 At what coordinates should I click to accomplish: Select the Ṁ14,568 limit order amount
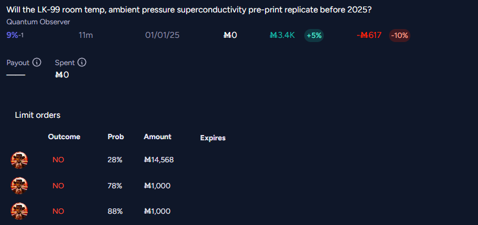click(x=159, y=160)
